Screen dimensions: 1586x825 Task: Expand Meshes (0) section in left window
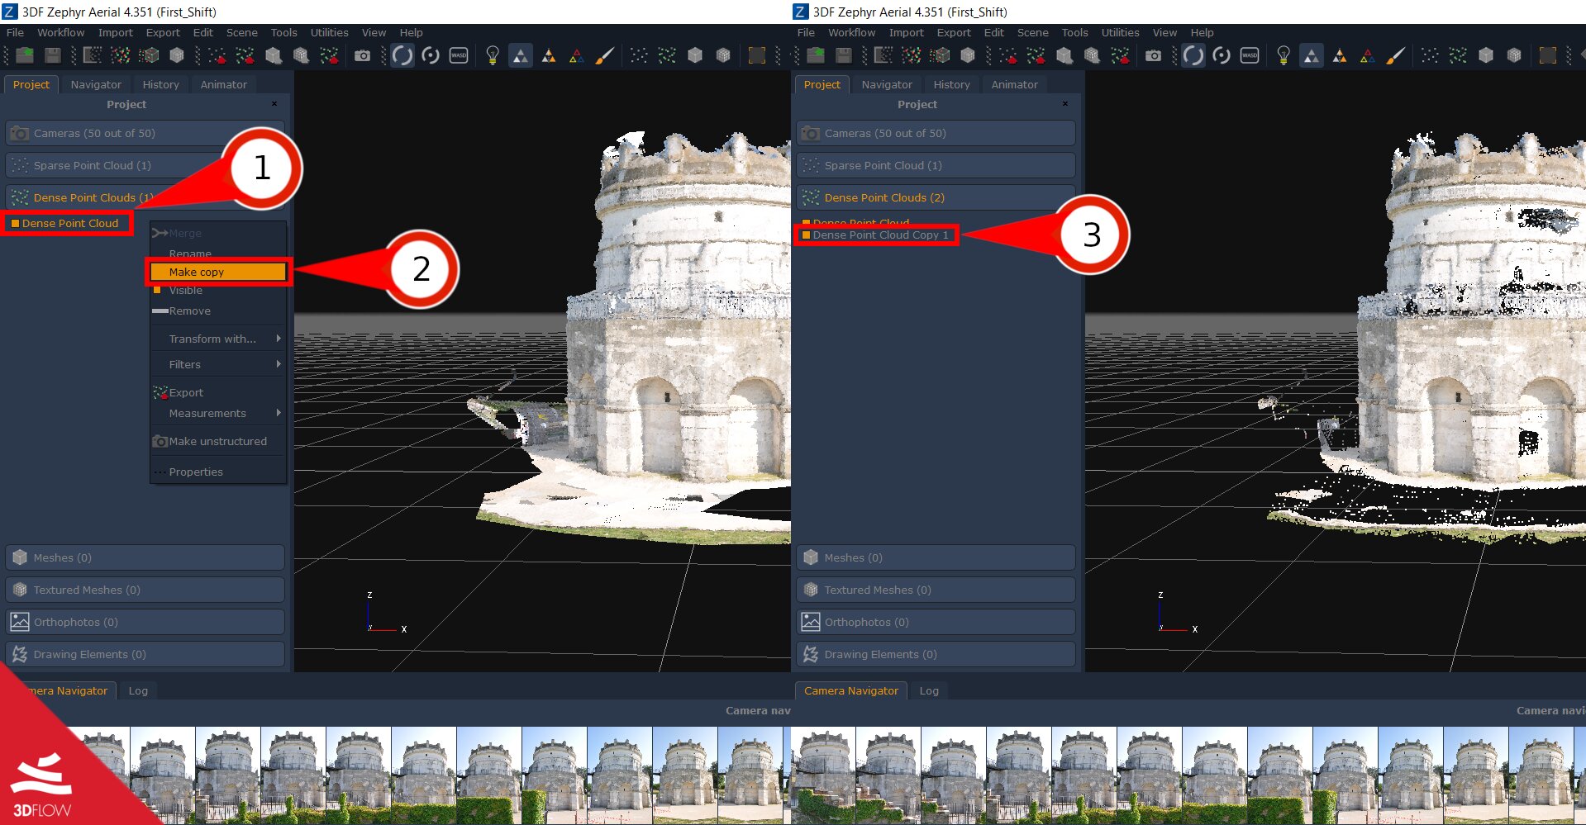pos(145,557)
